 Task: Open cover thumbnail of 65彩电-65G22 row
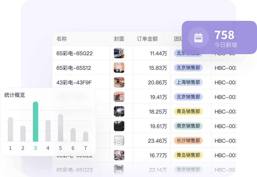tap(119, 53)
